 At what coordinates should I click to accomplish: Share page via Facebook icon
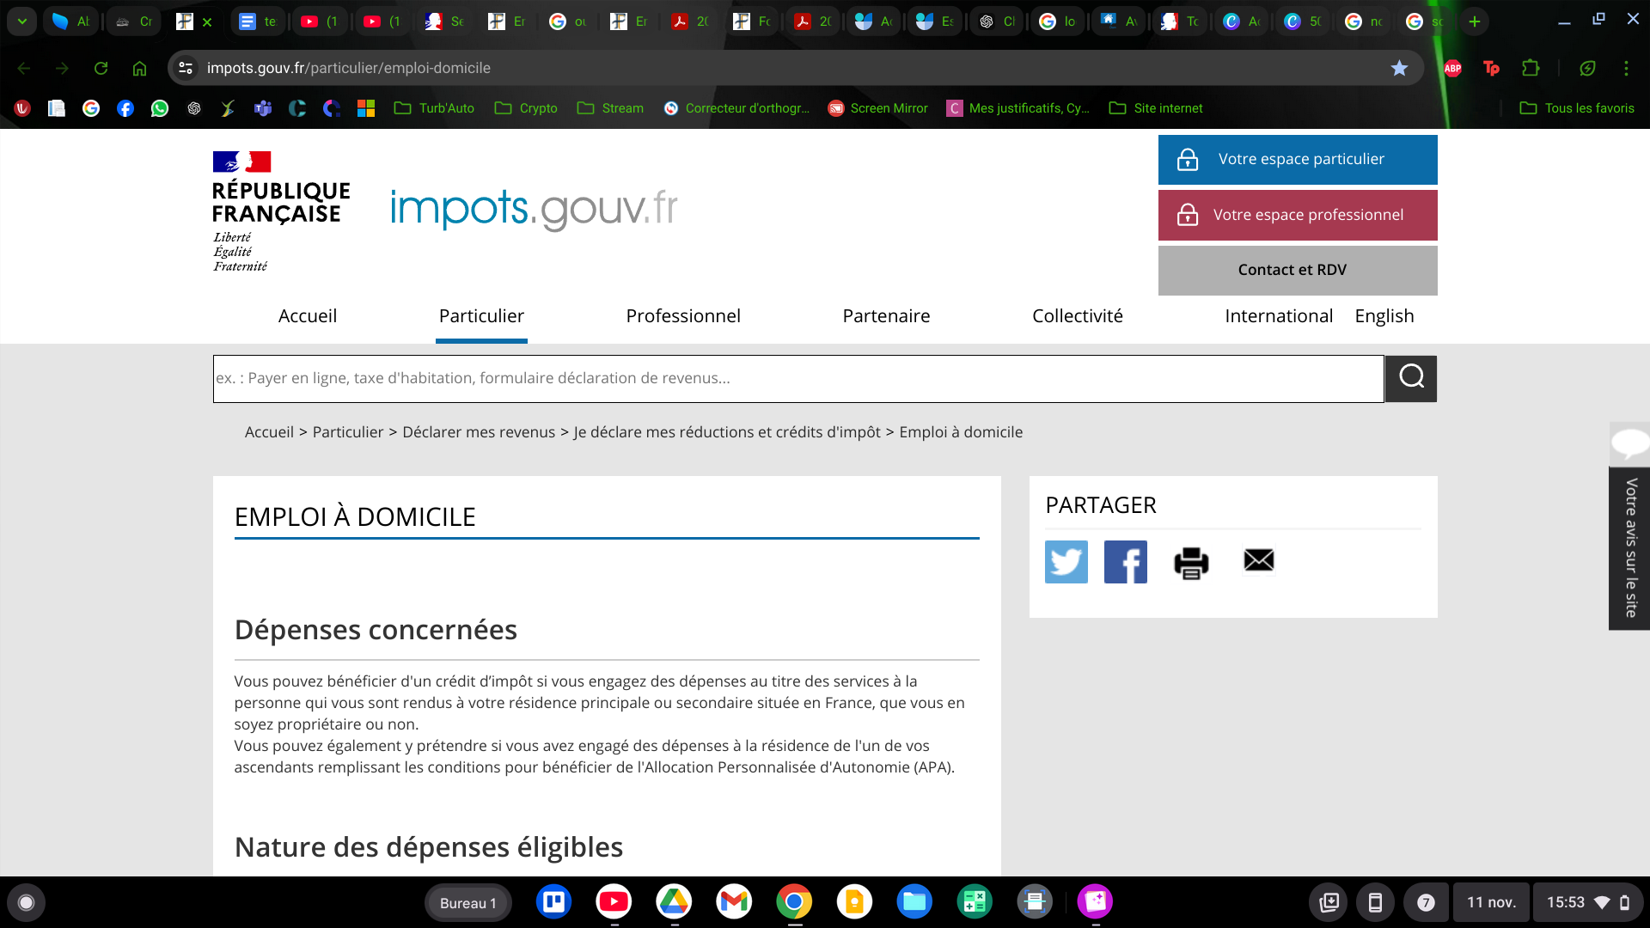point(1125,562)
